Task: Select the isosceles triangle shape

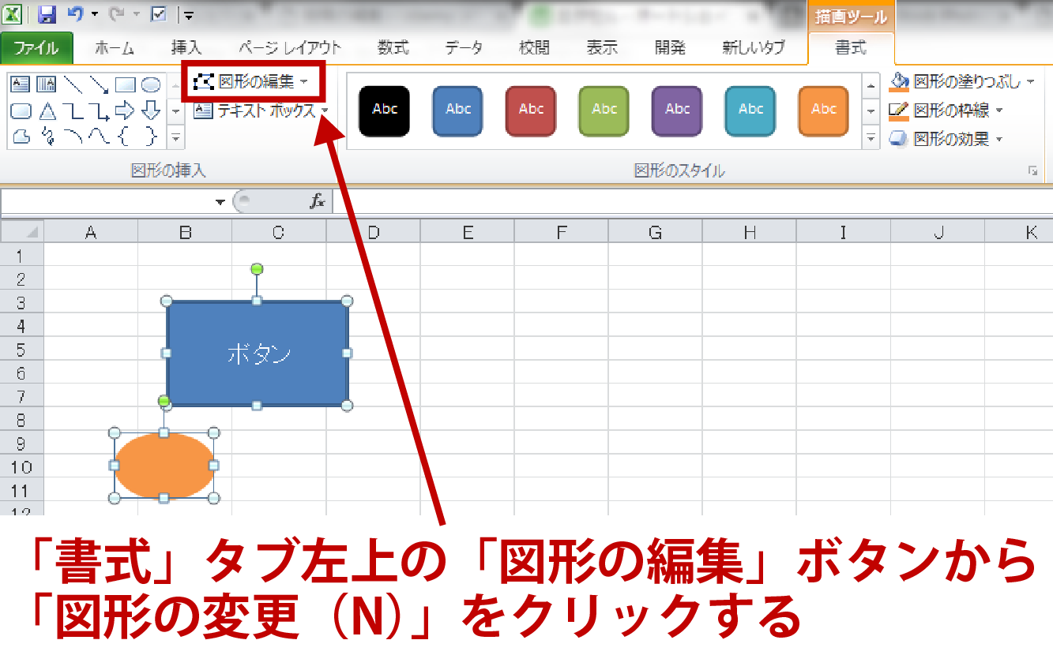Action: (x=46, y=110)
